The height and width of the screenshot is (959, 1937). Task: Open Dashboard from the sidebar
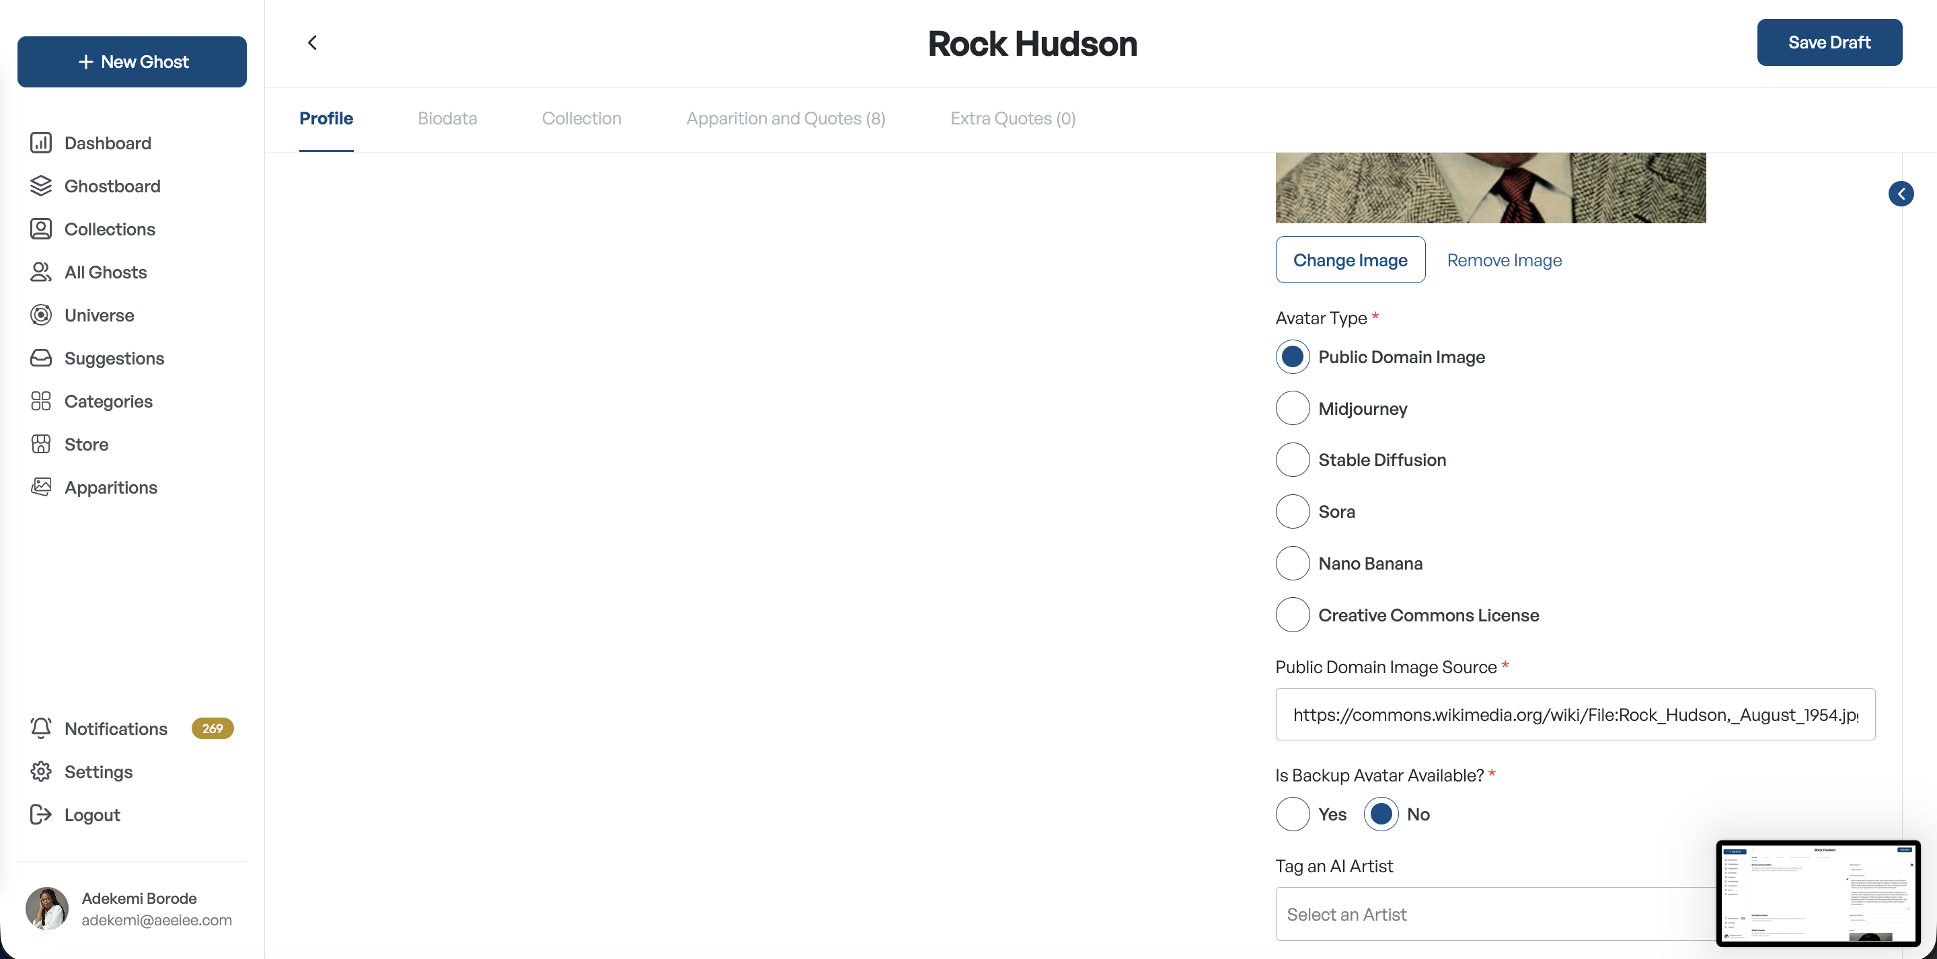pos(108,143)
